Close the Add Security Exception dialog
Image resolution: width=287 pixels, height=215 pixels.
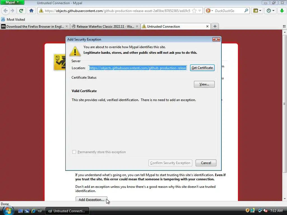[x=216, y=39]
